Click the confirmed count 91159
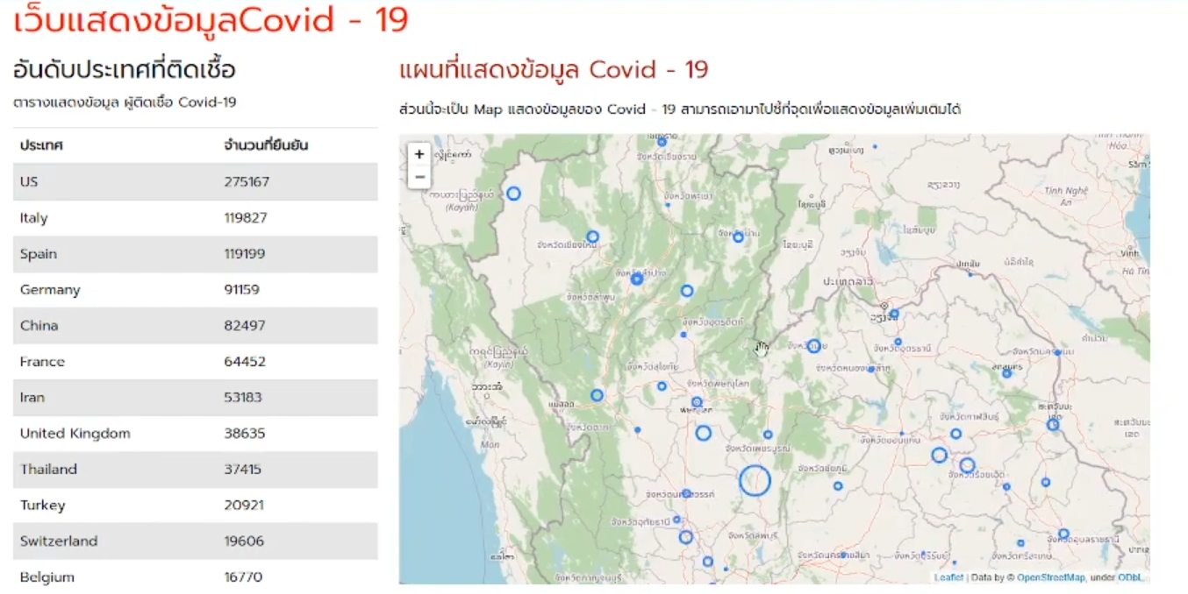The height and width of the screenshot is (594, 1188). 242,289
